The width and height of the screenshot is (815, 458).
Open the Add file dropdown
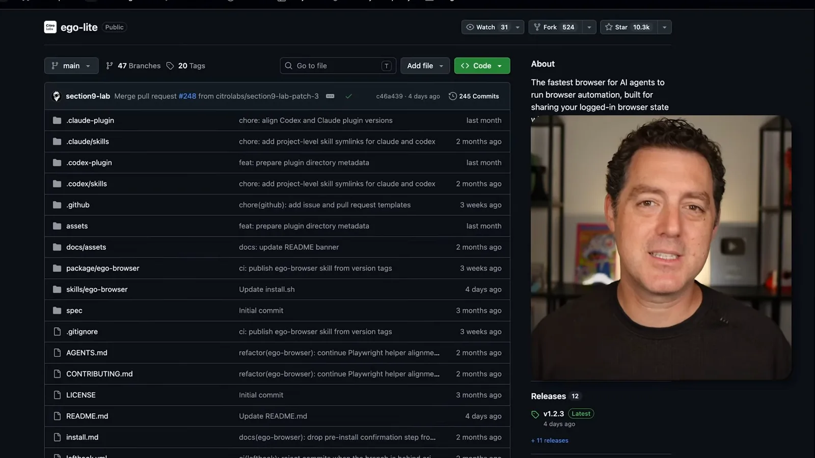coord(425,66)
